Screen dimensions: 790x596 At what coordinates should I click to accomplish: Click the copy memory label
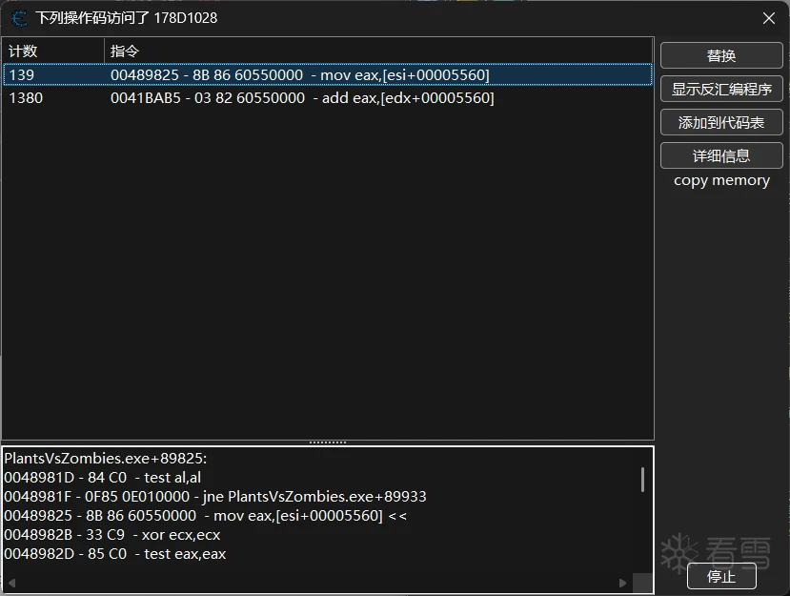click(721, 180)
